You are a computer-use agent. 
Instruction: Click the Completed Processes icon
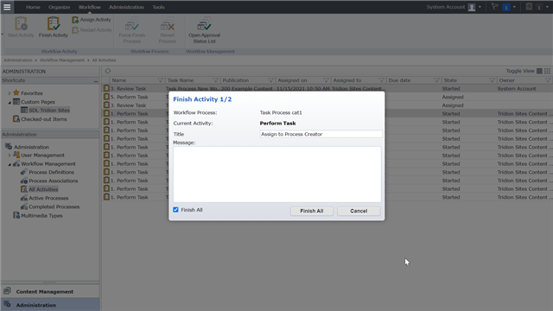coord(24,206)
